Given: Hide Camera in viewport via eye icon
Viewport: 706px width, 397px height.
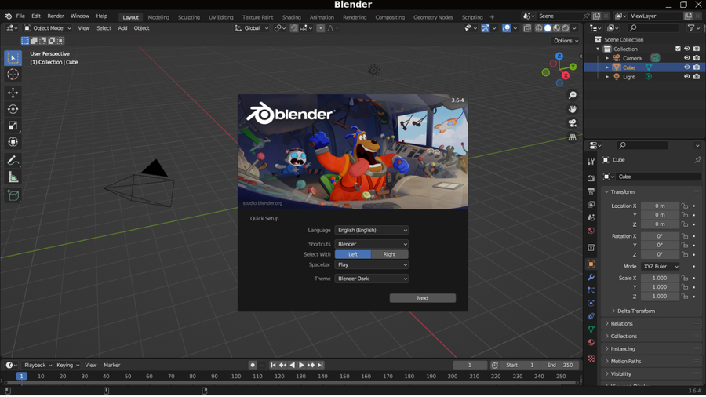Looking at the screenshot, I should pos(687,58).
